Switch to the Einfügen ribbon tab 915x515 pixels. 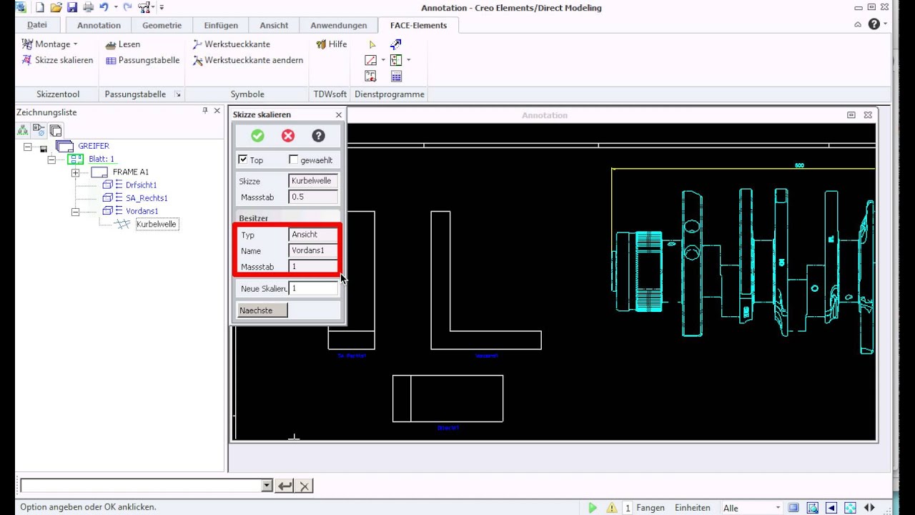click(221, 25)
